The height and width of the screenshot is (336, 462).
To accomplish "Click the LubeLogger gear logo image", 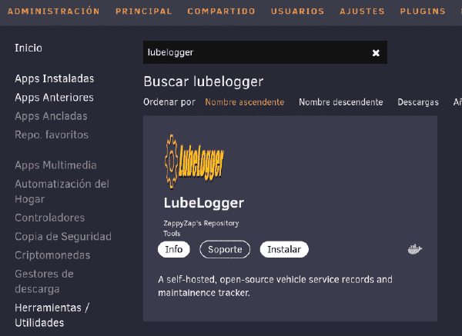I will tap(194, 161).
